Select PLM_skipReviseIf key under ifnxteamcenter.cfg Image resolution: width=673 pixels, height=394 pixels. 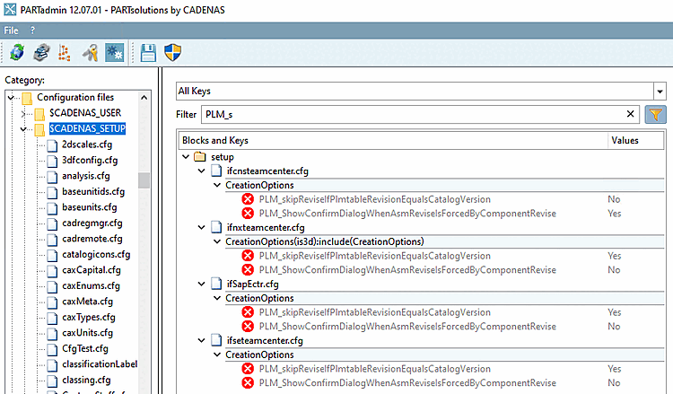click(x=375, y=256)
